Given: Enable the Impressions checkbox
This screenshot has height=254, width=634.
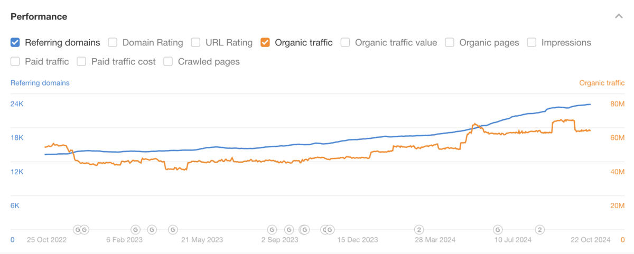Looking at the screenshot, I should point(532,42).
